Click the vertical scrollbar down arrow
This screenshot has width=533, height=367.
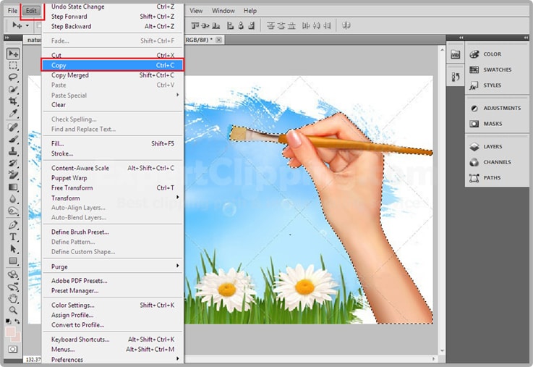pos(442,350)
